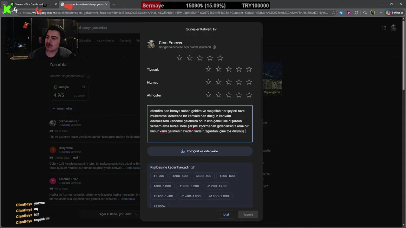Click info icon next to Yorumlar doğrulanmamıştır
The height and width of the screenshot is (228, 406).
point(88,76)
